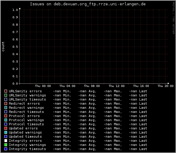Click the chart title text
The image size is (176, 153).
click(88, 4)
